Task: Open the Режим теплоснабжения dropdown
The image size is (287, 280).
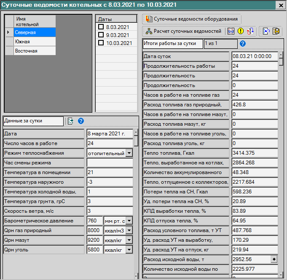Action: (x=129, y=153)
